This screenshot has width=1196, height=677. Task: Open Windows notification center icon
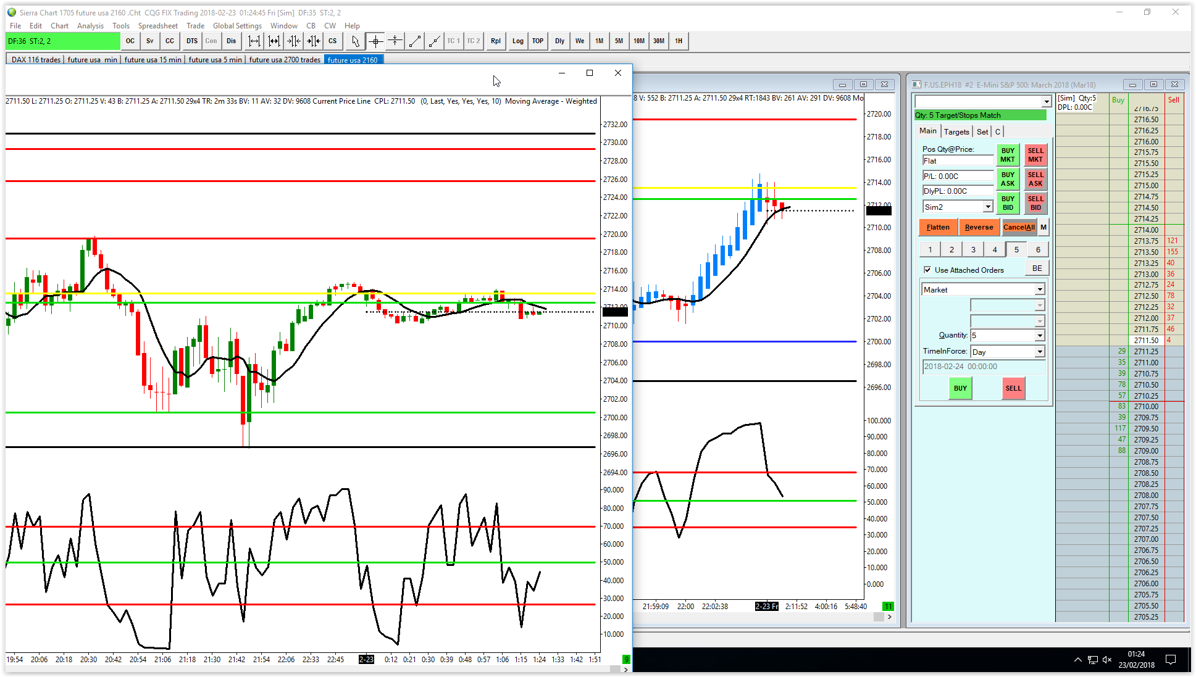point(1171,660)
